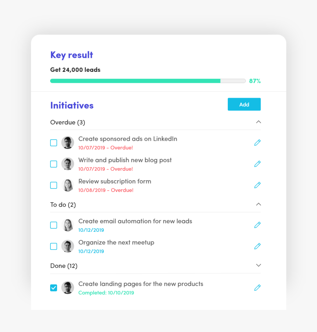Click the Get 24,000 leads progress bar
The height and width of the screenshot is (332, 317).
tap(148, 81)
